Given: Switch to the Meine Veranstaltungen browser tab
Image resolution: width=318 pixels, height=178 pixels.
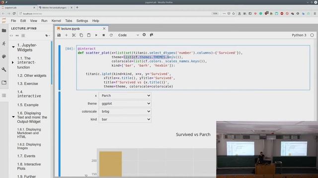Looking at the screenshot, I should coord(55,7).
